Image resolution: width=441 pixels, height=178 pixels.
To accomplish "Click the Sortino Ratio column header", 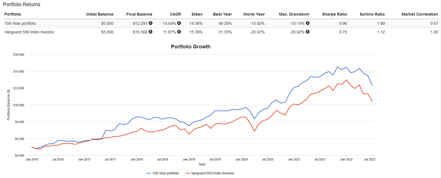I will pos(372,14).
